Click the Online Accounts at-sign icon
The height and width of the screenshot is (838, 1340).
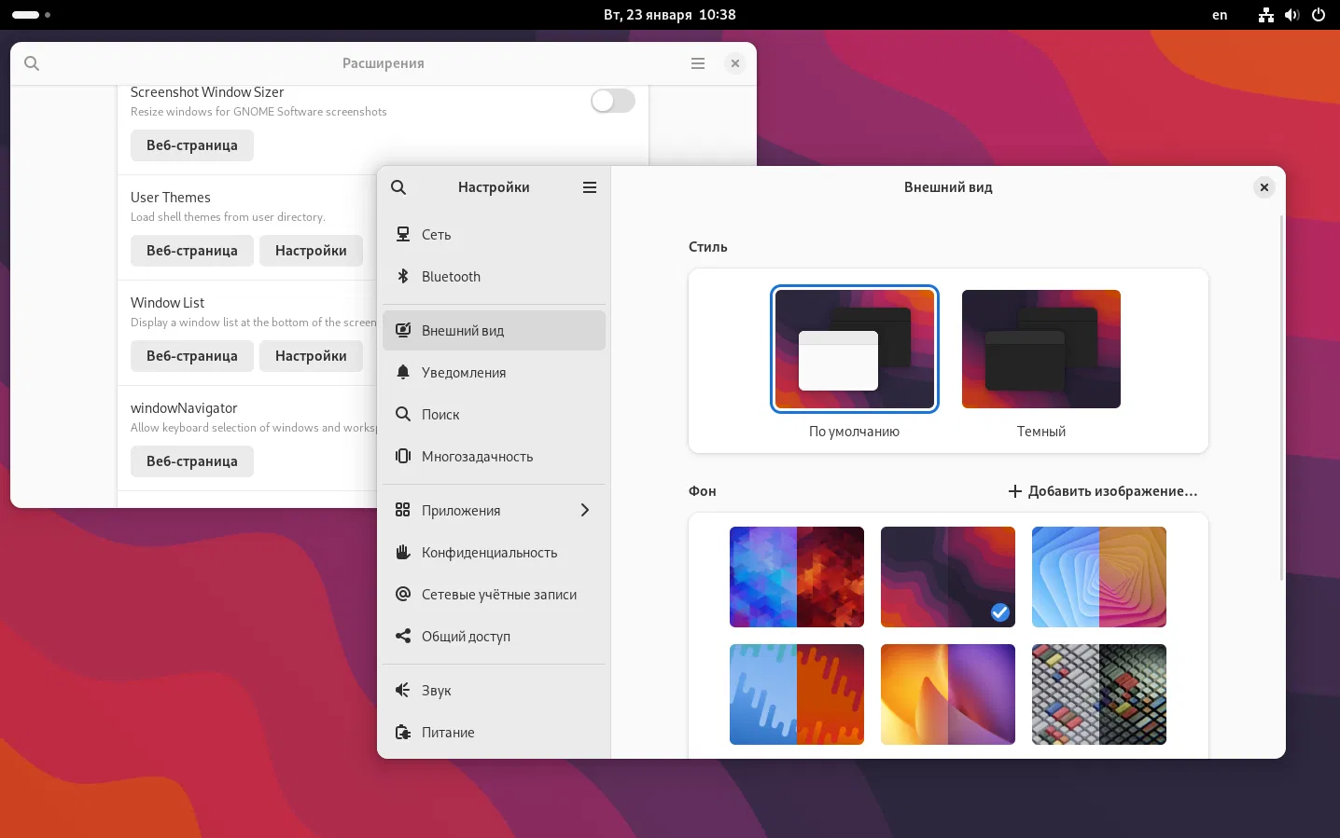[x=403, y=595]
